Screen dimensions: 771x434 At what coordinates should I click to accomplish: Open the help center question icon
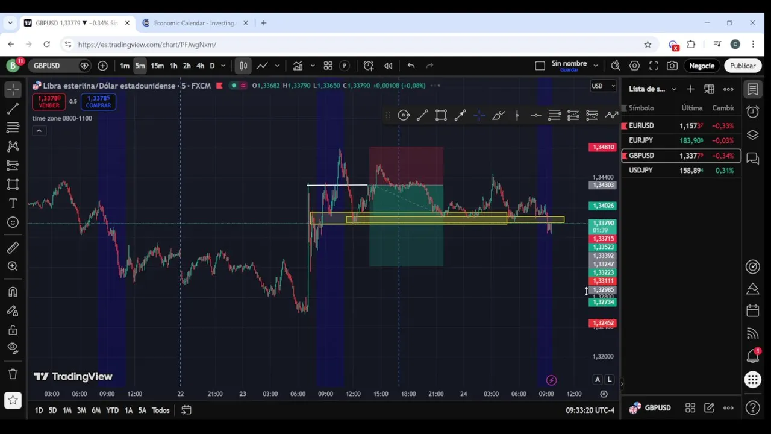752,408
